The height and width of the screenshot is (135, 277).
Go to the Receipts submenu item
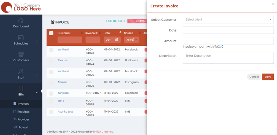23,112
